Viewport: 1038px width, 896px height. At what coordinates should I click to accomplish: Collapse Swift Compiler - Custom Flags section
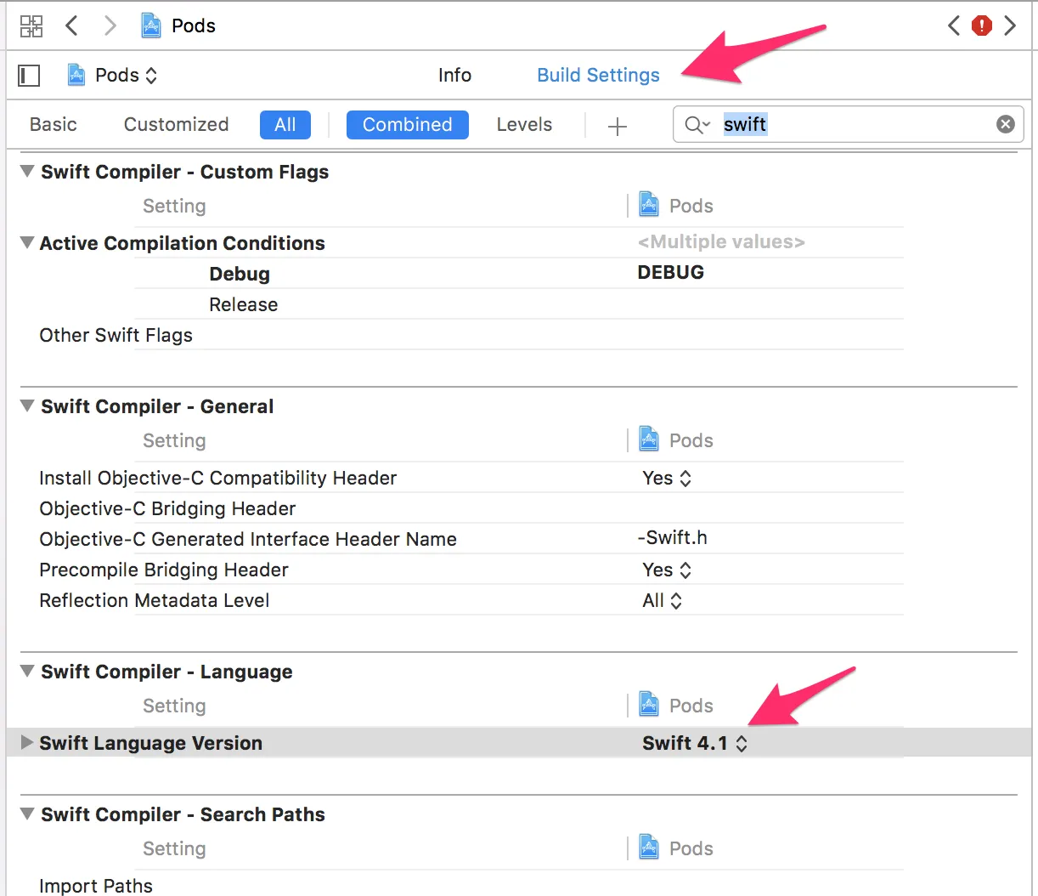tap(27, 171)
